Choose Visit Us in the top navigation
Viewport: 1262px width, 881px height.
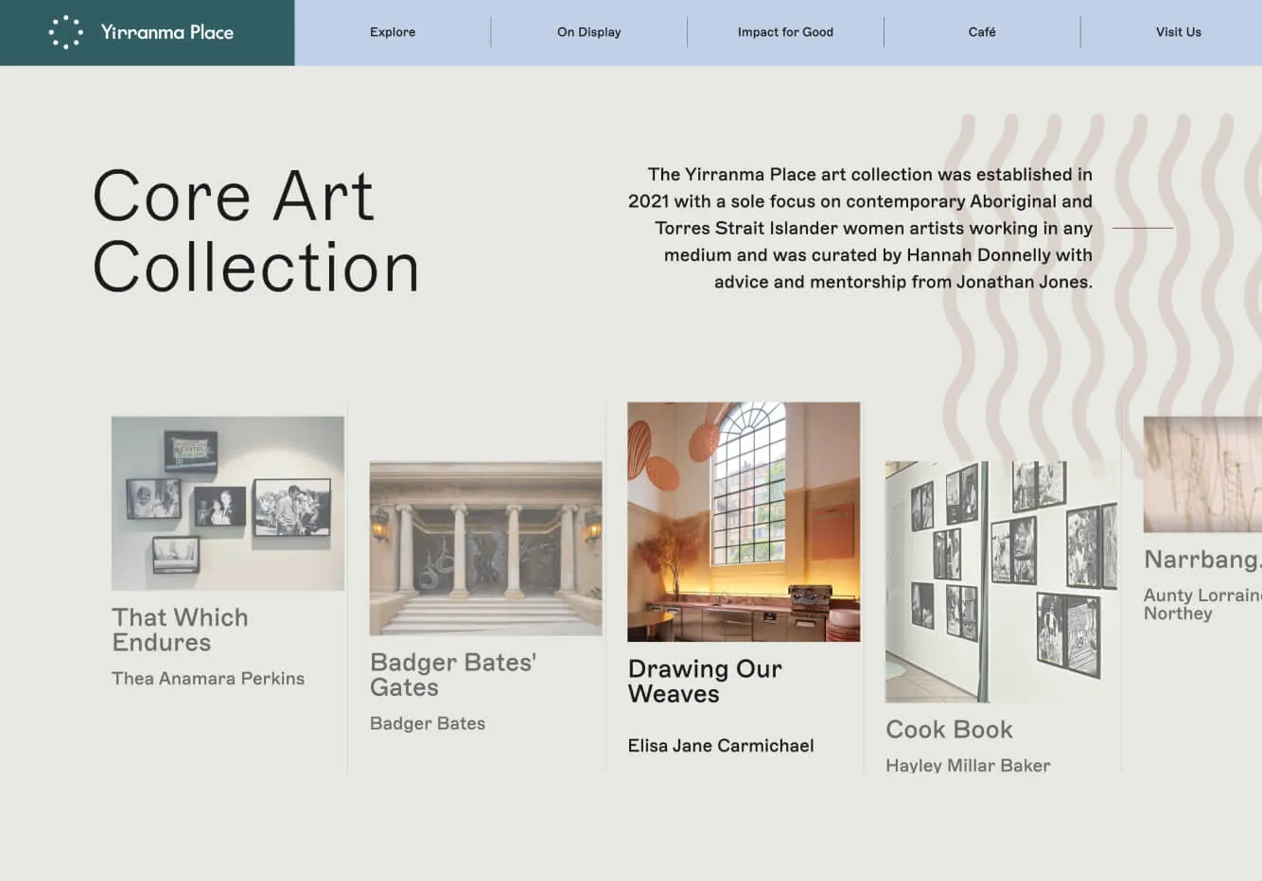pyautogui.click(x=1178, y=32)
